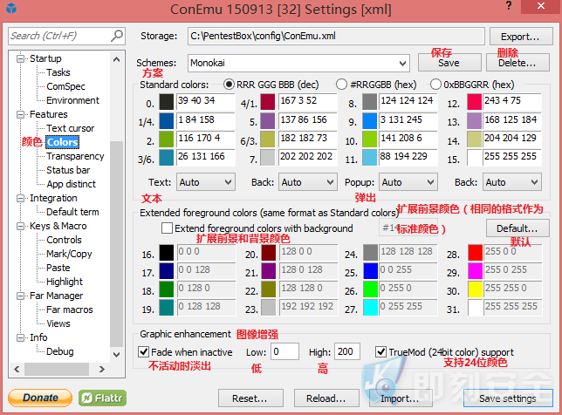The height and width of the screenshot is (415, 562).
Task: Click the Storage path field
Action: 336,36
